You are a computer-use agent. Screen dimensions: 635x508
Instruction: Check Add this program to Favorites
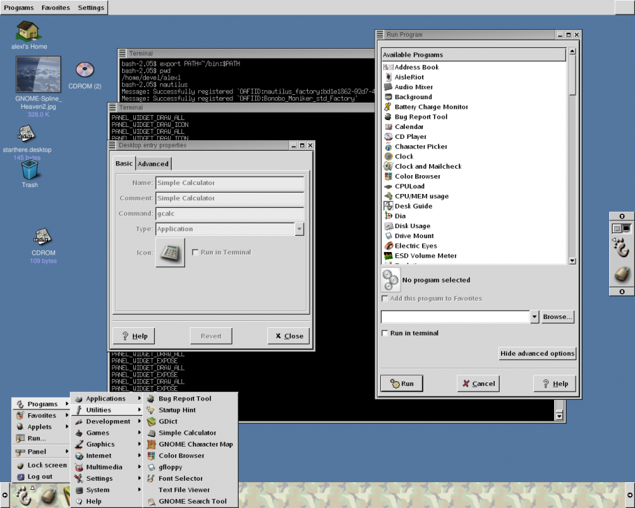tap(384, 297)
